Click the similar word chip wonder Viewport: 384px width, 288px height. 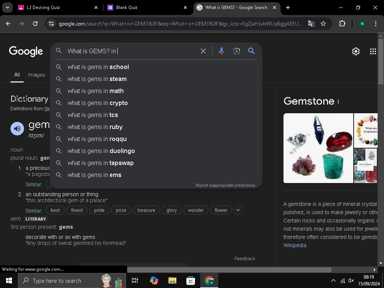pyautogui.click(x=196, y=210)
